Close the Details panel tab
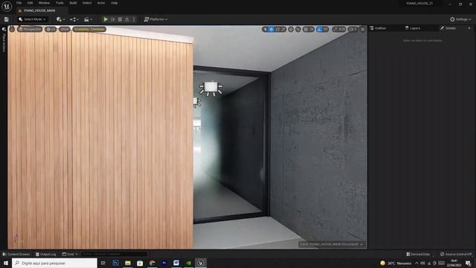This screenshot has width=476, height=268. pos(469,28)
